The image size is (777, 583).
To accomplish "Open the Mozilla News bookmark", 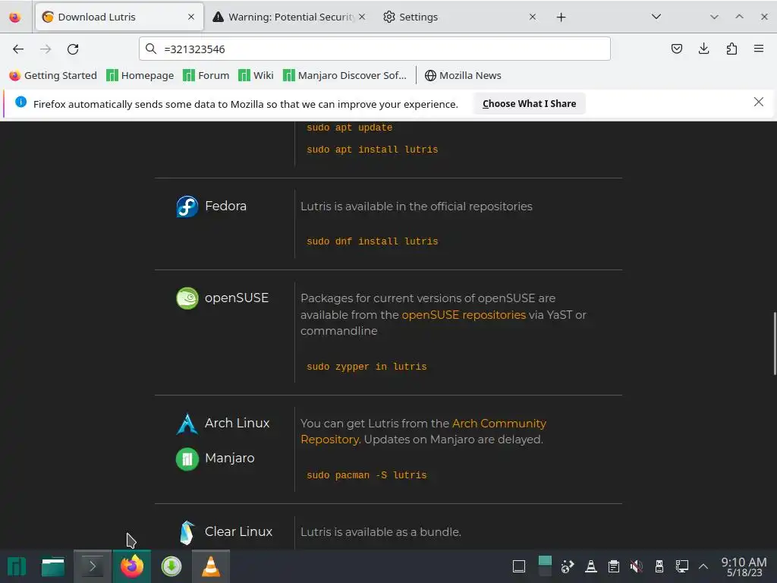I will [x=463, y=75].
